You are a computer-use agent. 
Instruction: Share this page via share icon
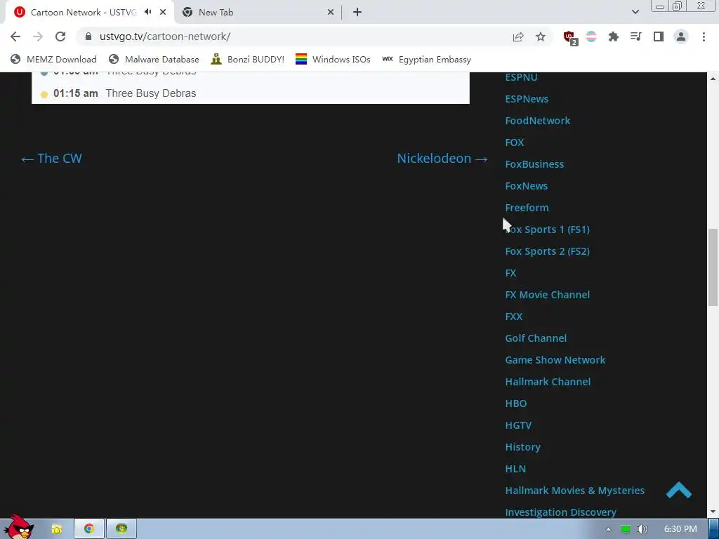pos(518,36)
